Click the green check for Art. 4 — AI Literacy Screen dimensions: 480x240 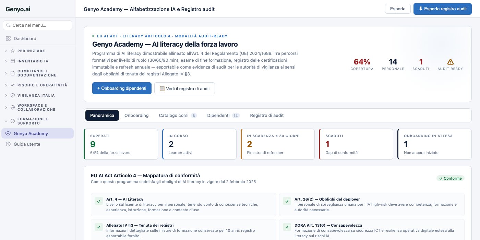(x=99, y=201)
